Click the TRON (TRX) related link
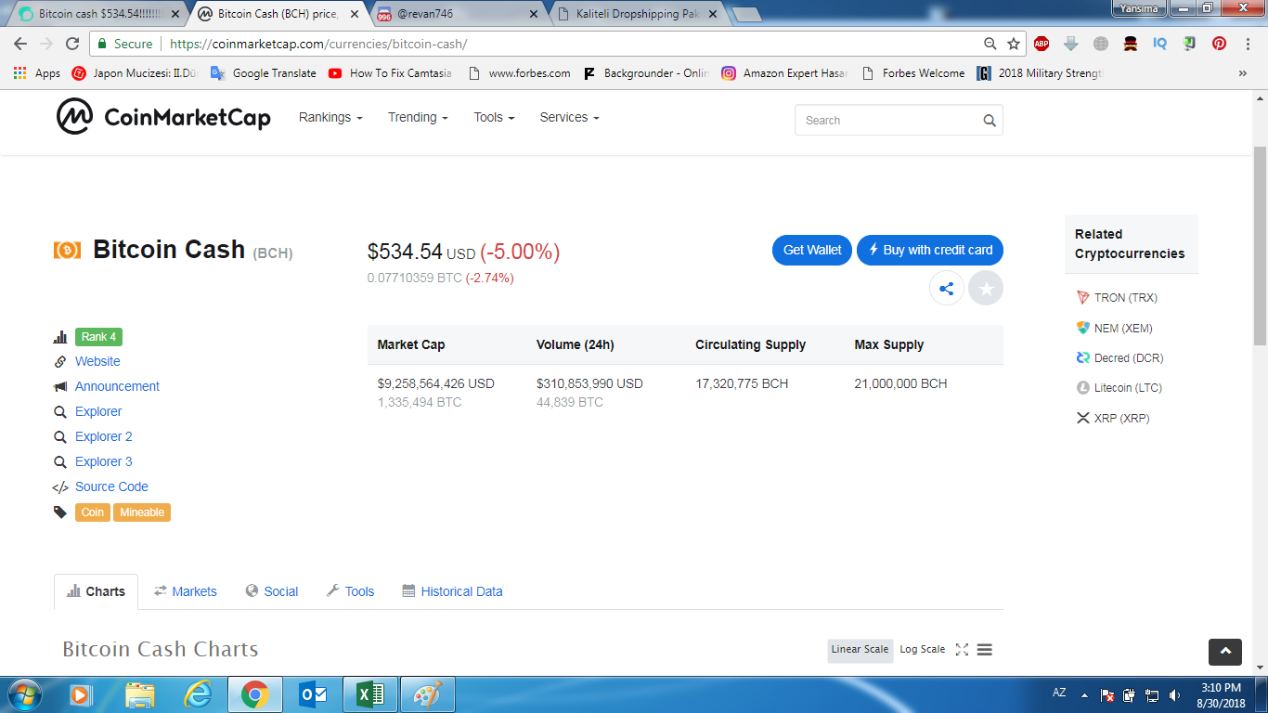Image resolution: width=1268 pixels, height=713 pixels. coord(1126,298)
